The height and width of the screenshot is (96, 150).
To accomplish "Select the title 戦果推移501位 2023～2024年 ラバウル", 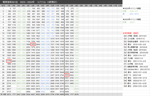I will pos(30,2).
